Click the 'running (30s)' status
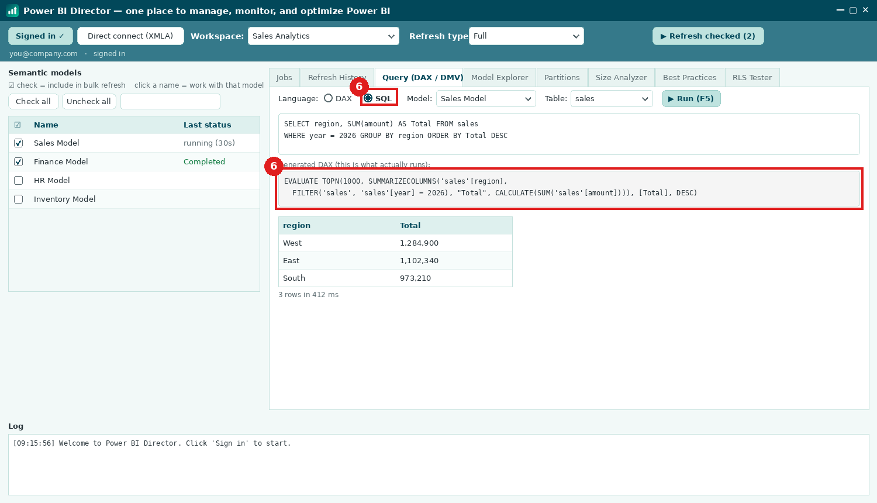Screen dimensions: 877x503 [209, 143]
